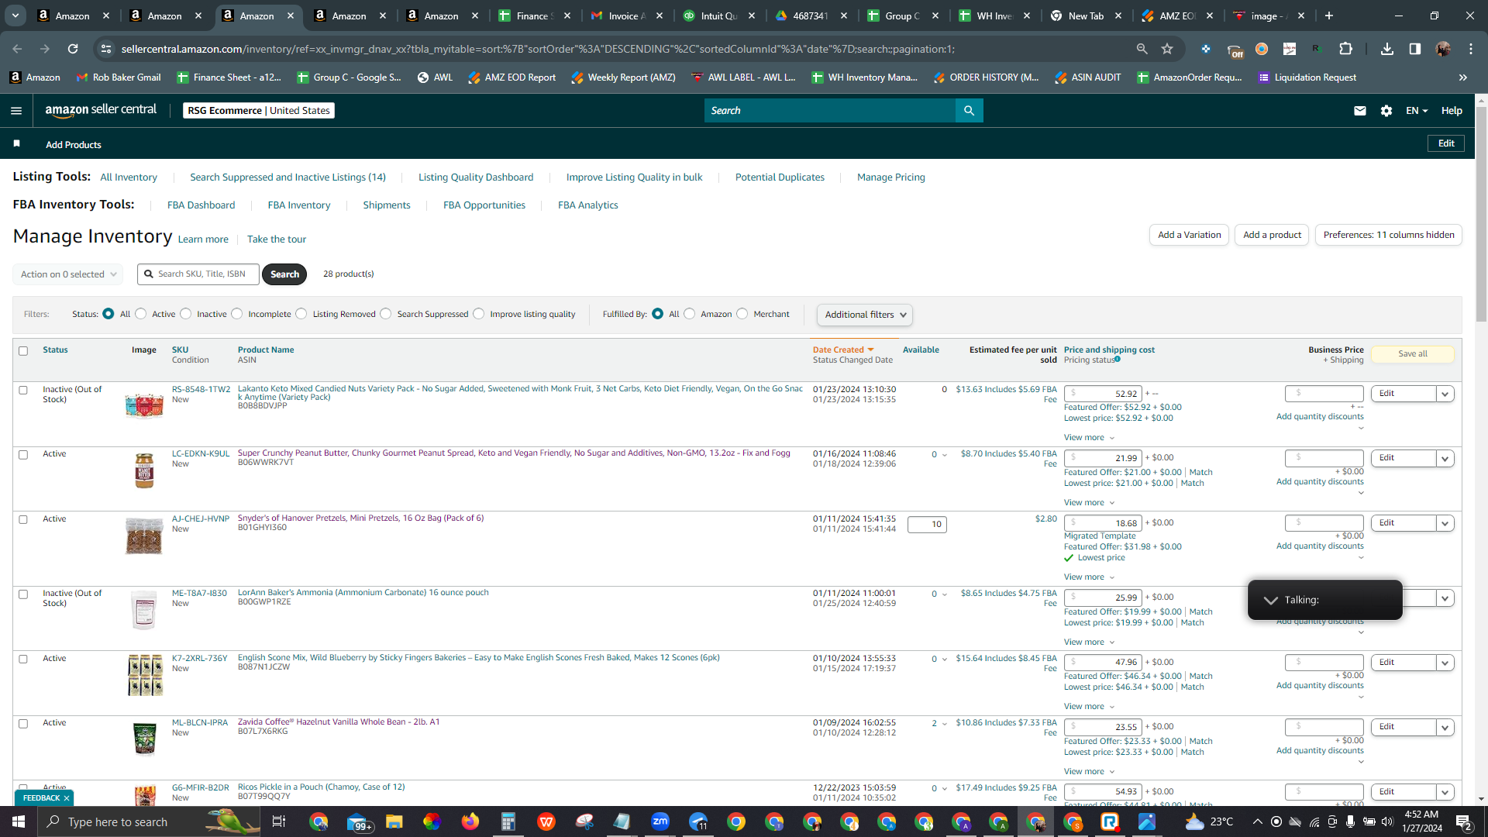The height and width of the screenshot is (837, 1488).
Task: Select the checkbox for SKU RS-8548-1TW2
Action: point(23,391)
